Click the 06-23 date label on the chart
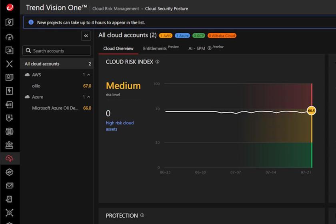Image resolution: width=336 pixels, height=224 pixels. point(165,172)
